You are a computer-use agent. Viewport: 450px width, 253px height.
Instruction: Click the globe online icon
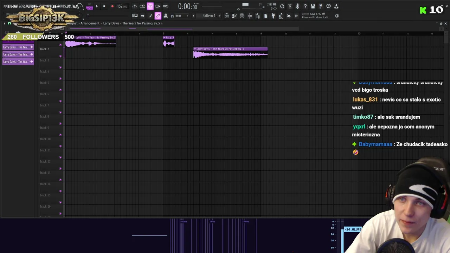337,16
